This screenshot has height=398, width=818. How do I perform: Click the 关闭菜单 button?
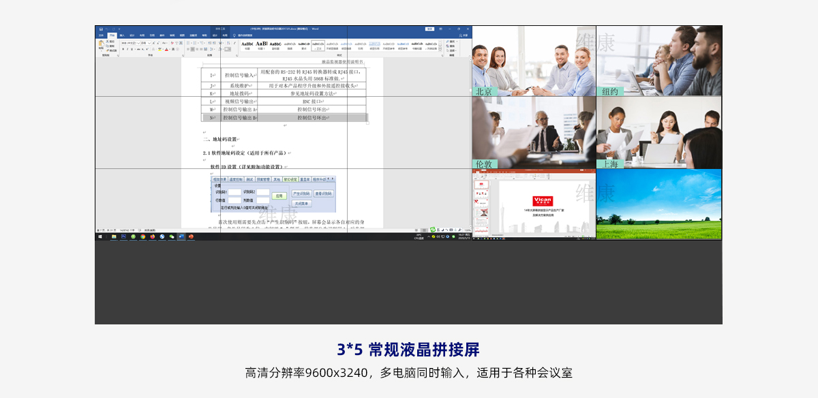pos(302,204)
